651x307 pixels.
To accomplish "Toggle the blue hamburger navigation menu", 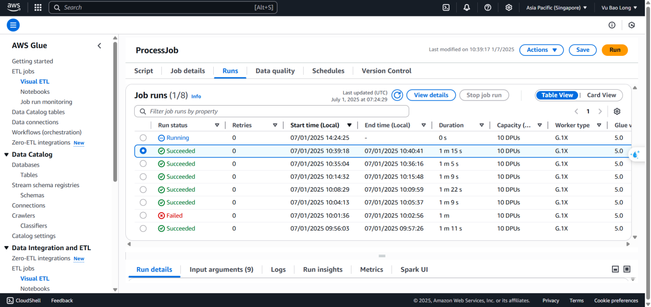I will (13, 25).
